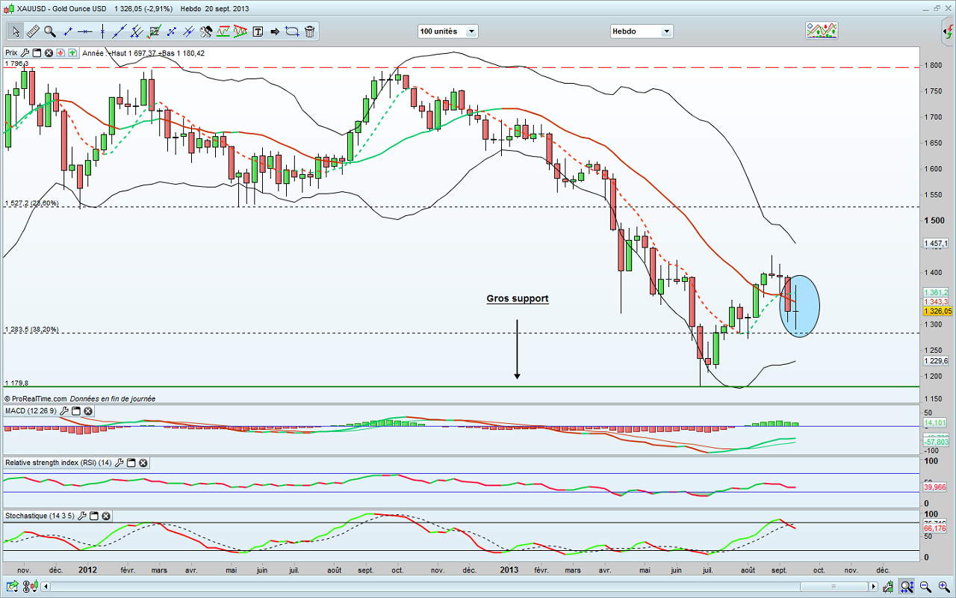Viewport: 956px width, 598px height.
Task: Maximize the MACD indicator panel
Action: click(76, 411)
